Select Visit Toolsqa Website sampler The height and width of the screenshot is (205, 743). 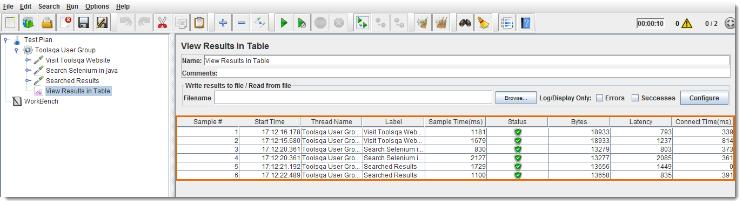click(78, 60)
